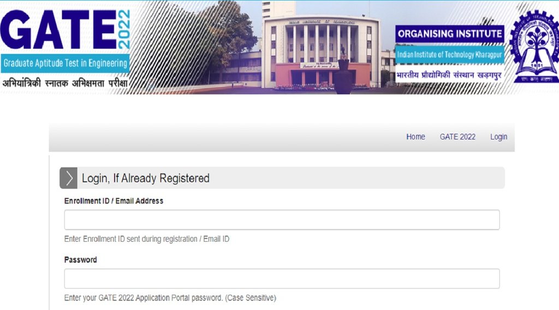
Task: Select Login in the navigation bar
Action: click(498, 137)
